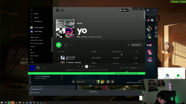Open Spotify's three-dot menu above Home
This screenshot has width=186, height=104.
[31, 10]
